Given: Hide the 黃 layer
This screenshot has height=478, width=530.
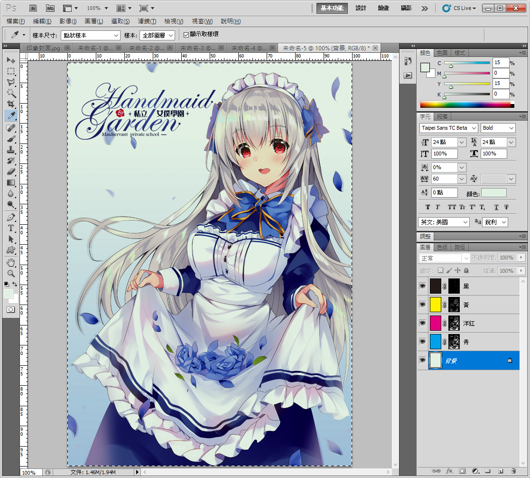Looking at the screenshot, I should point(422,305).
